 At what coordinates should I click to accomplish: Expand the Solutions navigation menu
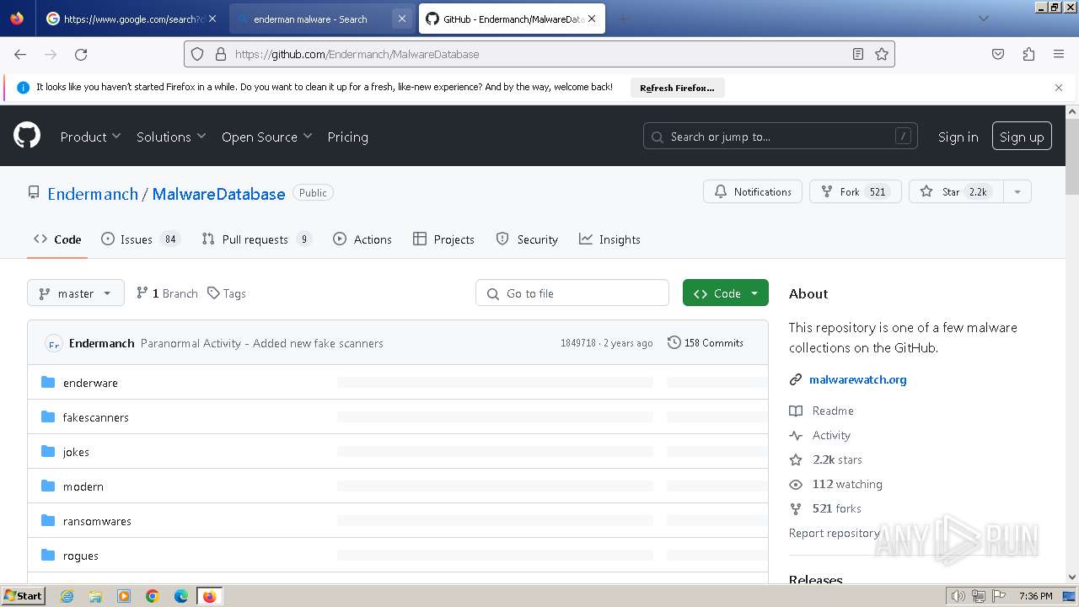coord(171,137)
